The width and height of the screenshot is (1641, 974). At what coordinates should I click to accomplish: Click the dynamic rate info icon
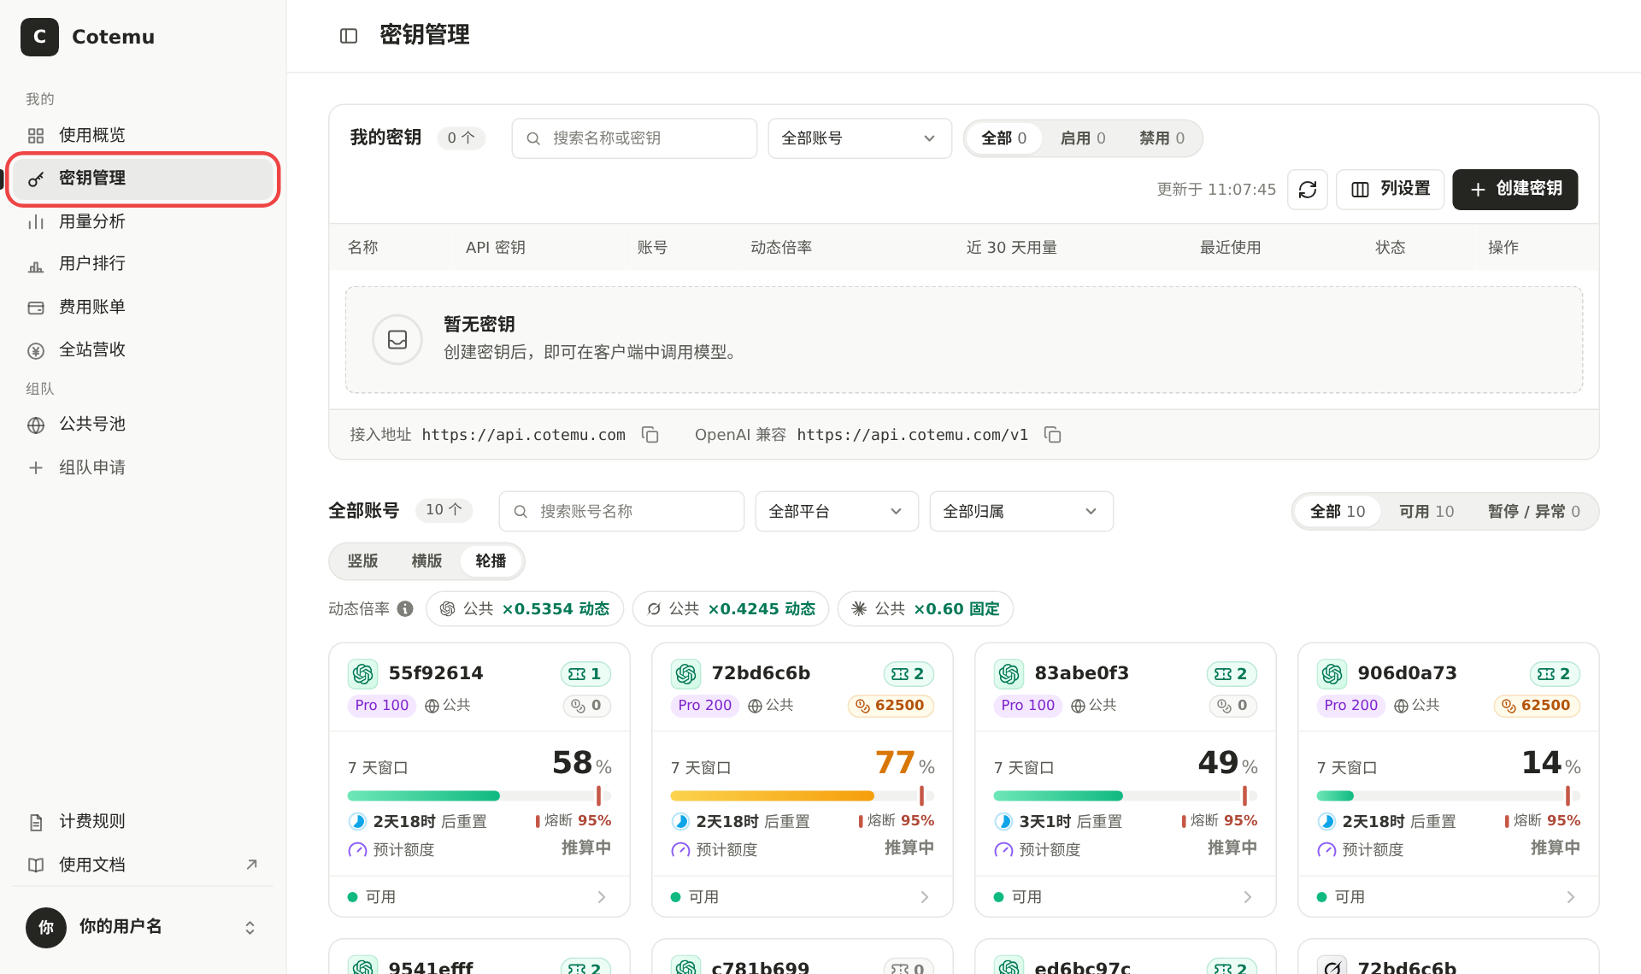[x=406, y=608]
